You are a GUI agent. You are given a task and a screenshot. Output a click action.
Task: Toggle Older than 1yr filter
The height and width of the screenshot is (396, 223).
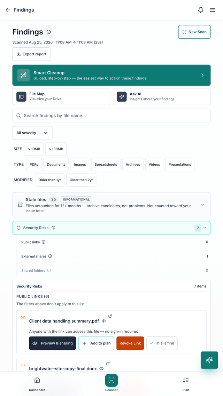point(50,180)
